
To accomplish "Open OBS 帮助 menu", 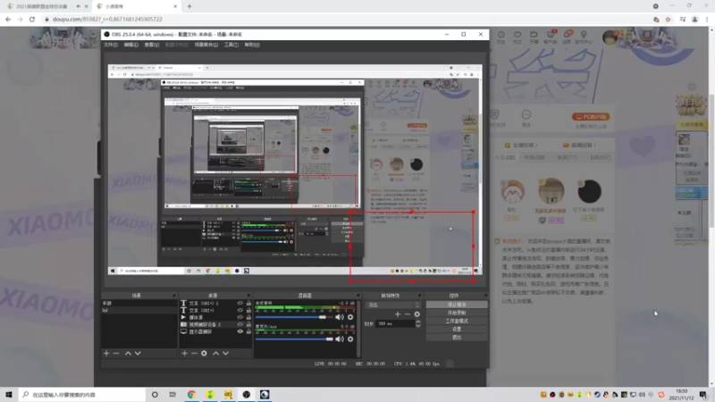I will point(252,45).
